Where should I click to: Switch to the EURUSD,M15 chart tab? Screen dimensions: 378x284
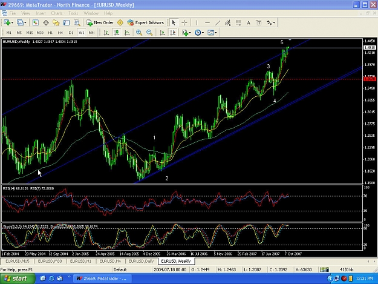pyautogui.click(x=17, y=262)
